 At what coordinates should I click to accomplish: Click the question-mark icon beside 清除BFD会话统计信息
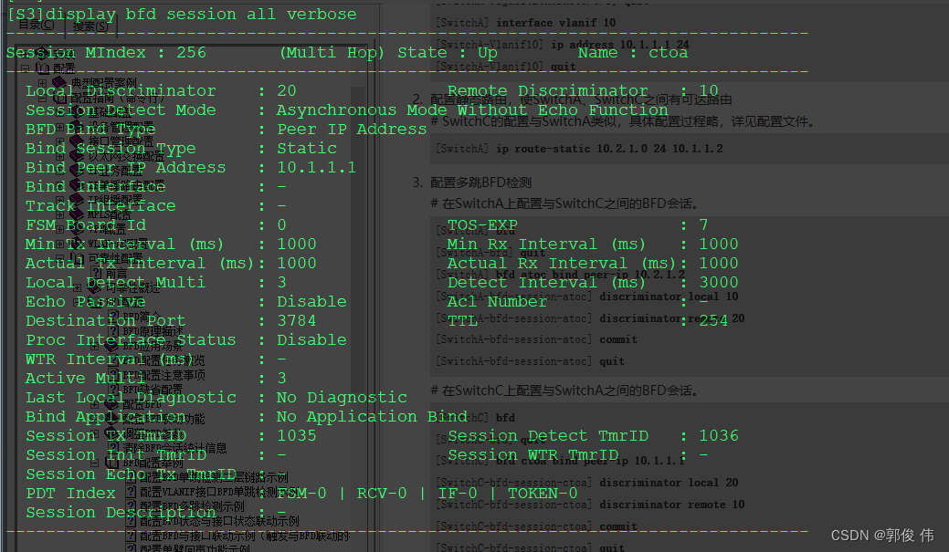click(x=113, y=448)
